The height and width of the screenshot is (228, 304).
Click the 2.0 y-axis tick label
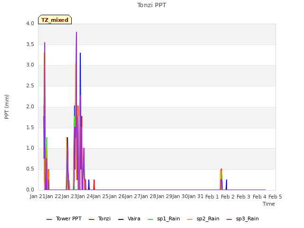[x=30, y=106]
